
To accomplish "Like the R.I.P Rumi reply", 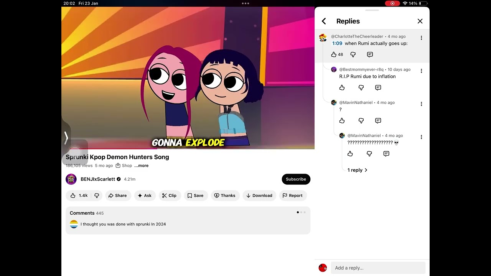I will (x=342, y=88).
